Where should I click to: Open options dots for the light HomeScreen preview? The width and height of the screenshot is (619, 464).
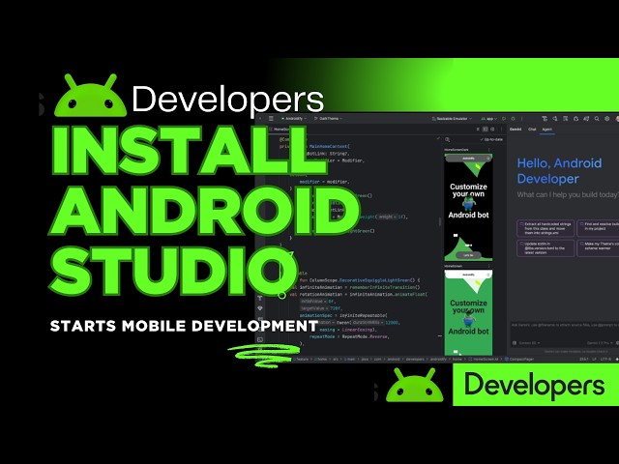click(x=489, y=267)
